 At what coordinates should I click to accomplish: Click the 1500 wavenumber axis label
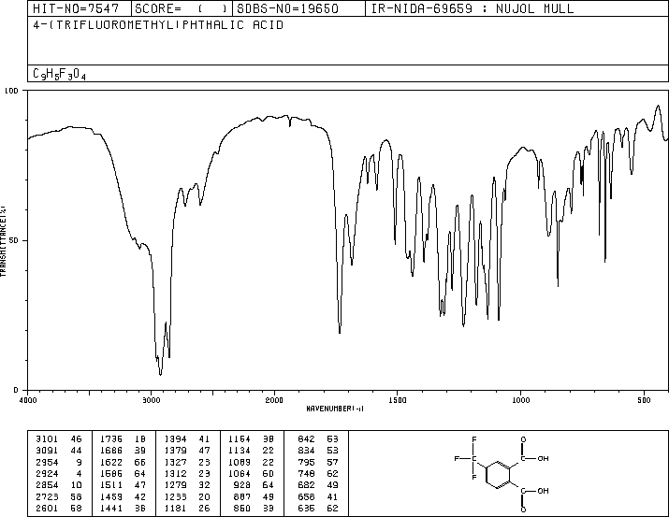point(398,400)
